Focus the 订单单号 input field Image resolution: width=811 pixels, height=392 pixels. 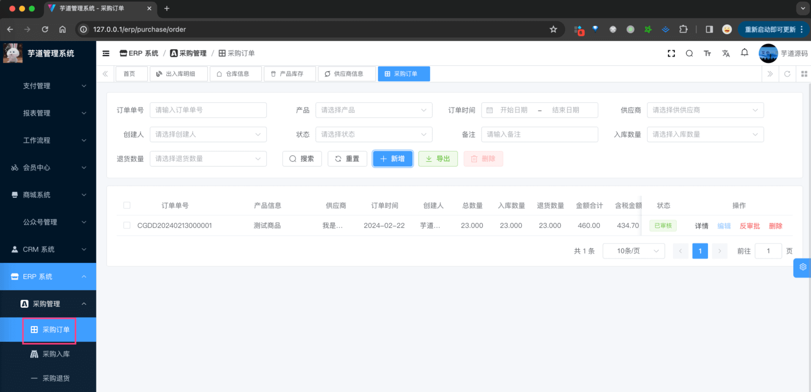[x=208, y=110]
